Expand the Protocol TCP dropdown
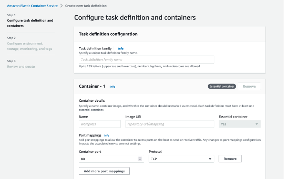 181,159
